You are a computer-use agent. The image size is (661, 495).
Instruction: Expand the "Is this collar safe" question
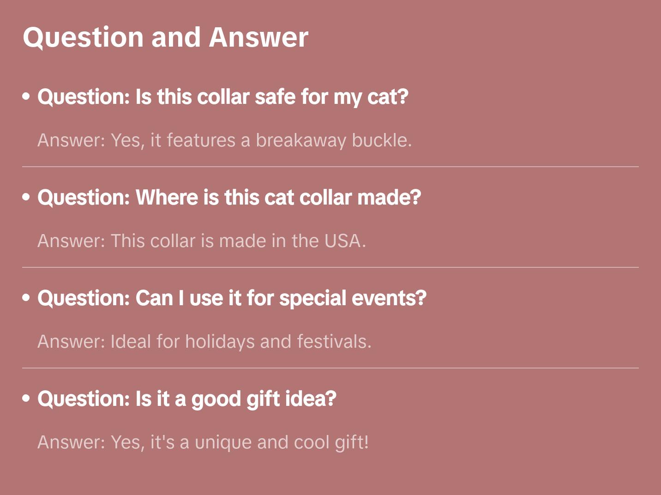click(x=222, y=97)
